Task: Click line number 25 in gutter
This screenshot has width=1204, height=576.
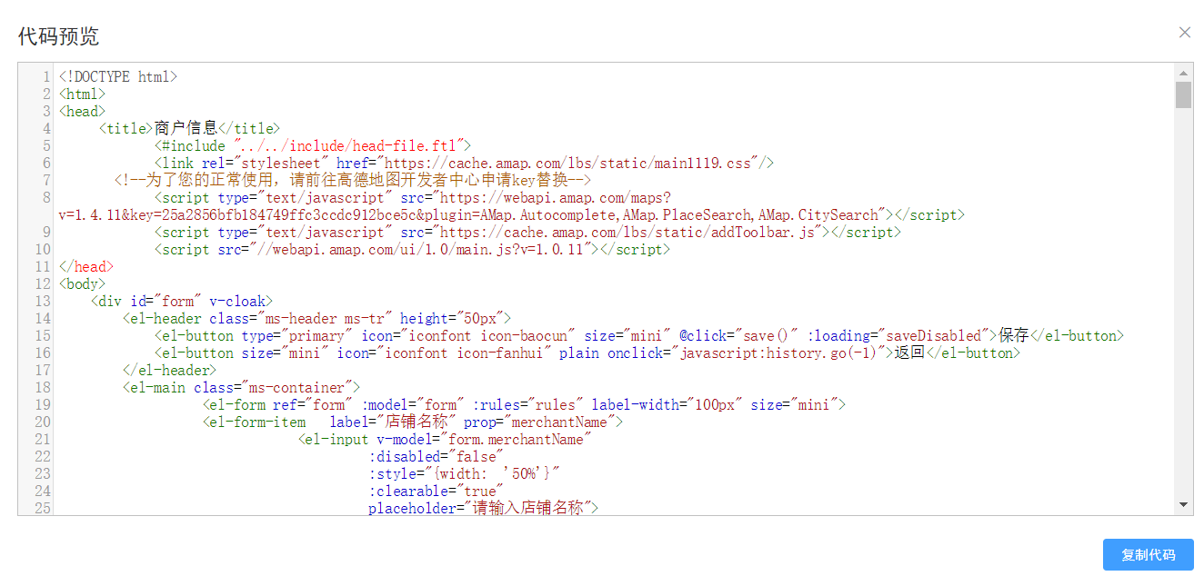Action: point(43,509)
